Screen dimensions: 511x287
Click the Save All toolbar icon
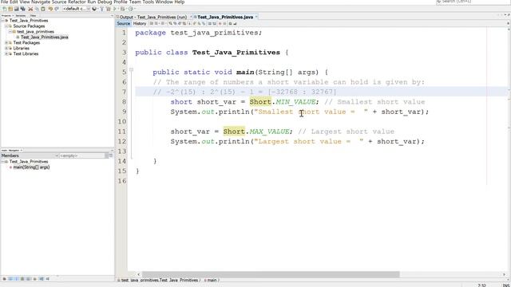pos(22,9)
